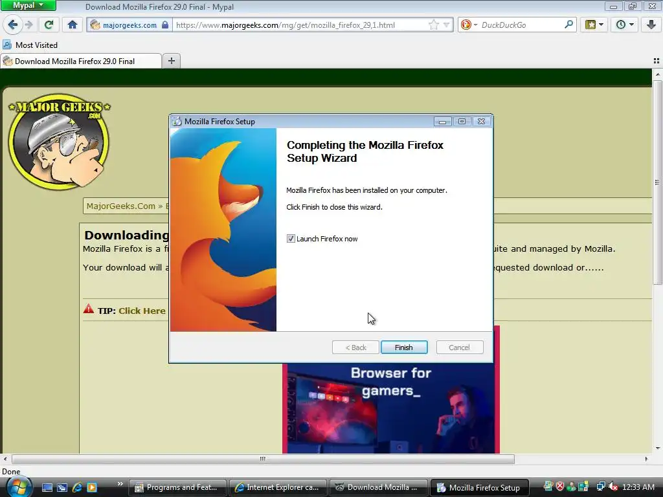Image resolution: width=663 pixels, height=497 pixels.
Task: Open the home page via house icon
Action: (73, 25)
